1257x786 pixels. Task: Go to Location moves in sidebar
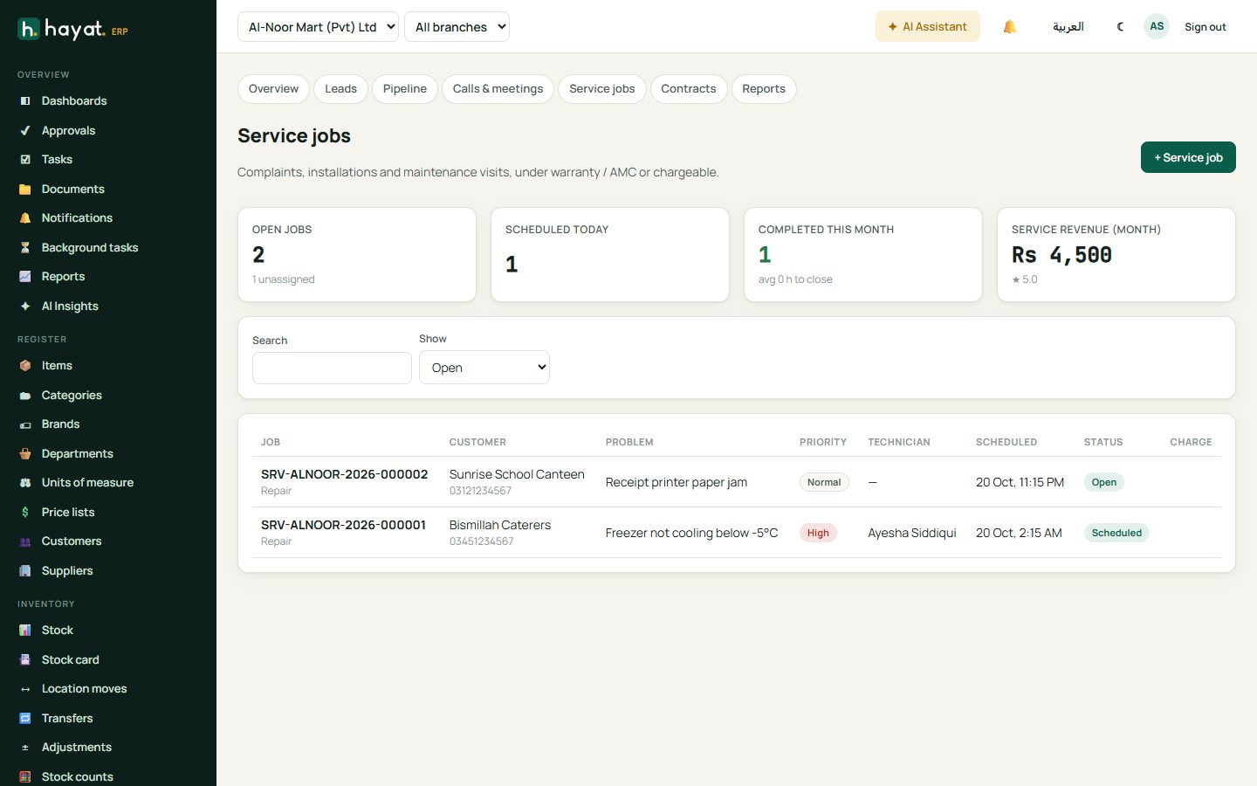coord(84,689)
